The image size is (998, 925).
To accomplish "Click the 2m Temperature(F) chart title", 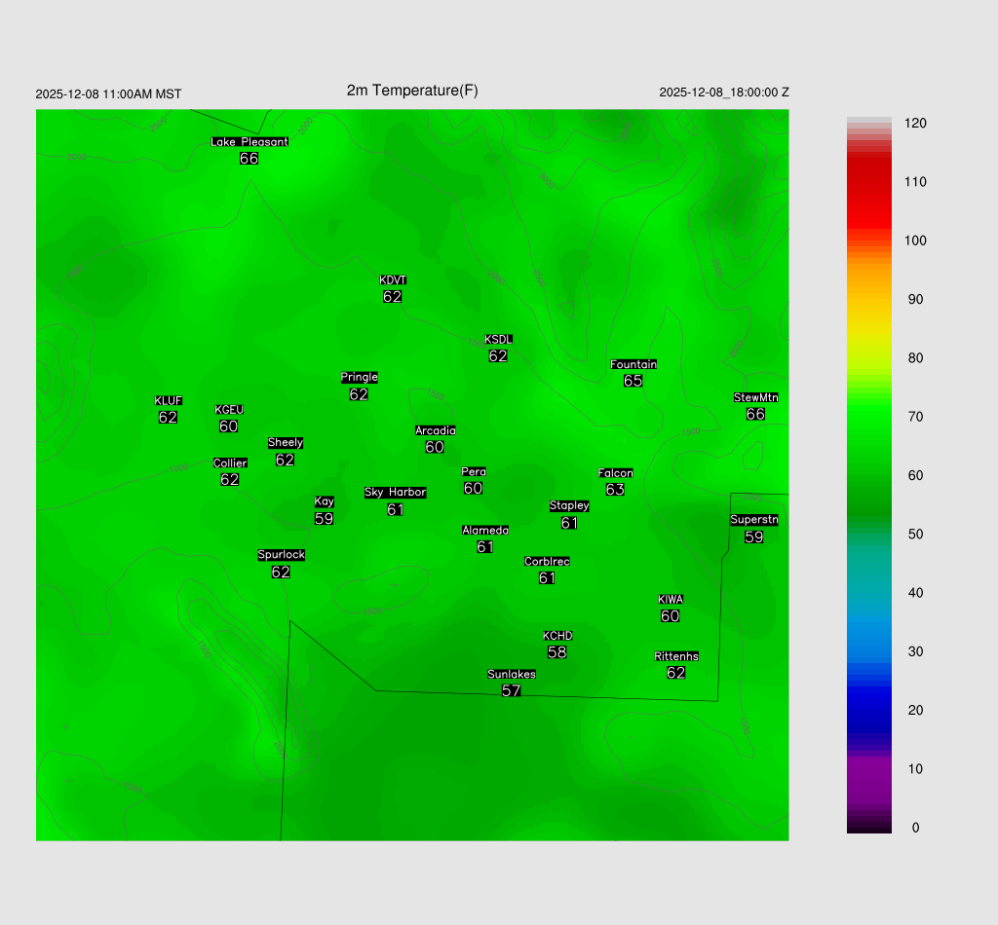I will coord(412,91).
